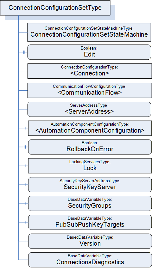This screenshot has width=152, height=269.
Task: Click the connector tick beside ConnectionsDiagnostics
Action: coord(26,260)
